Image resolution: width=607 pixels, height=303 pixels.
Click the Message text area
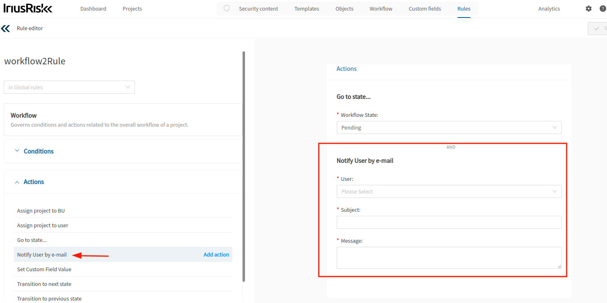coord(449,258)
